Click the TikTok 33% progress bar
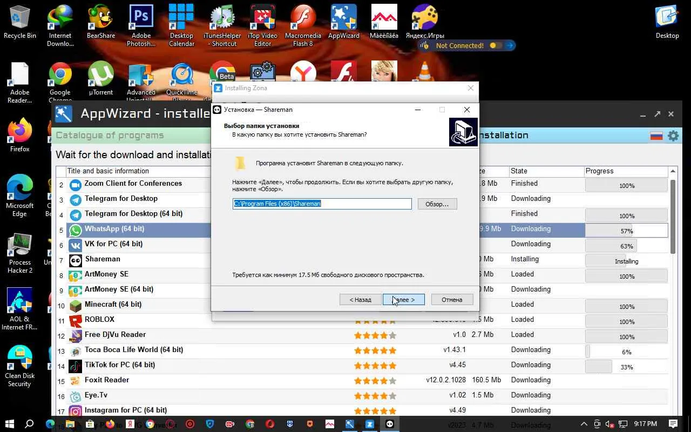The height and width of the screenshot is (432, 691). [x=626, y=367]
